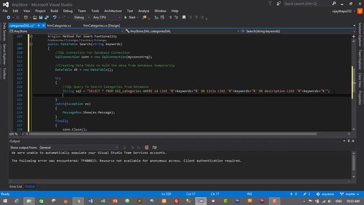Screen dimensions: 364x205
Task: Open the View menu
Action: (x=27, y=11)
